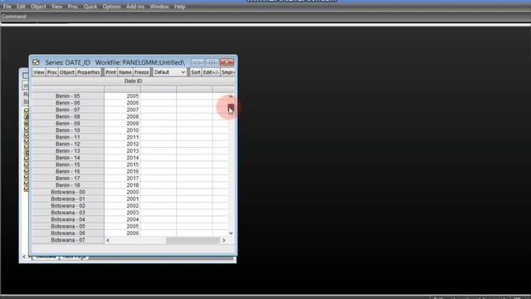Click the series icon in the DATE_ID window title bar
This screenshot has width=531, height=299.
[36, 62]
